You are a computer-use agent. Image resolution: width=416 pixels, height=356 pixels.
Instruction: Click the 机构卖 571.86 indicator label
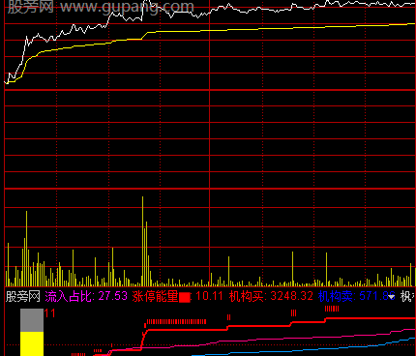point(357,296)
